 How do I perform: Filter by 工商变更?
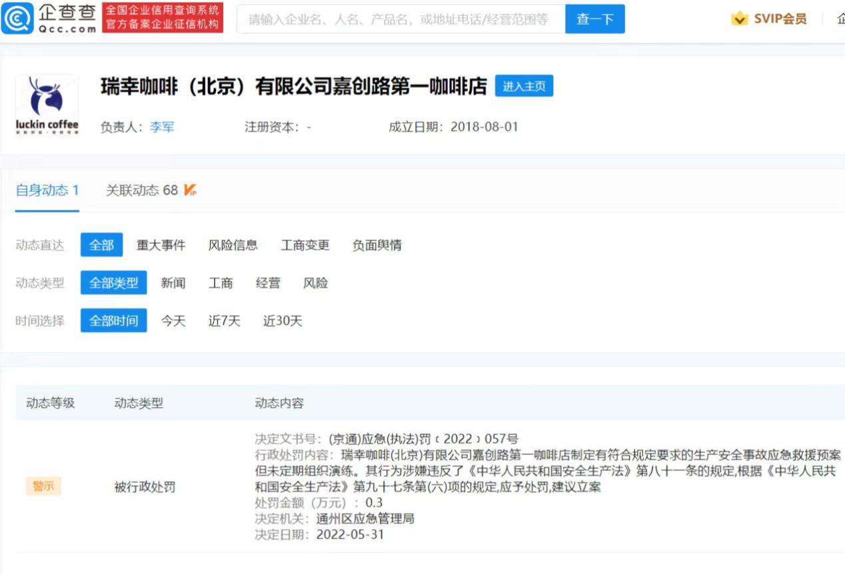coord(305,245)
